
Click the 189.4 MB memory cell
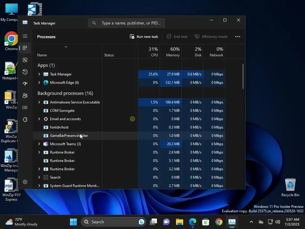click(x=171, y=102)
